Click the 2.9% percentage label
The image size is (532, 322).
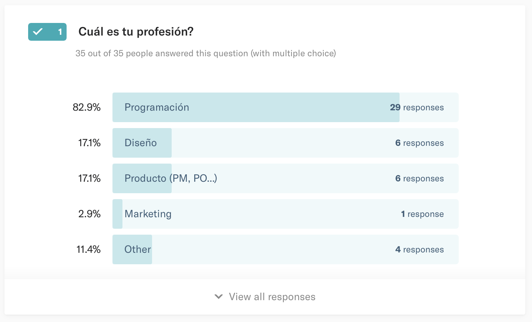(90, 214)
